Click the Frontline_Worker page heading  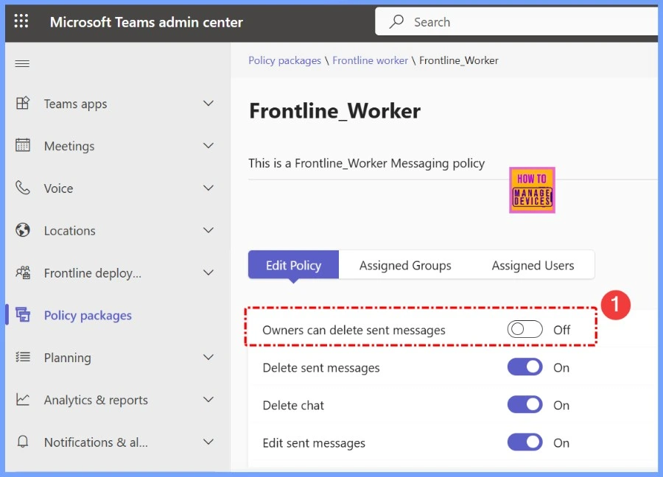tap(335, 110)
